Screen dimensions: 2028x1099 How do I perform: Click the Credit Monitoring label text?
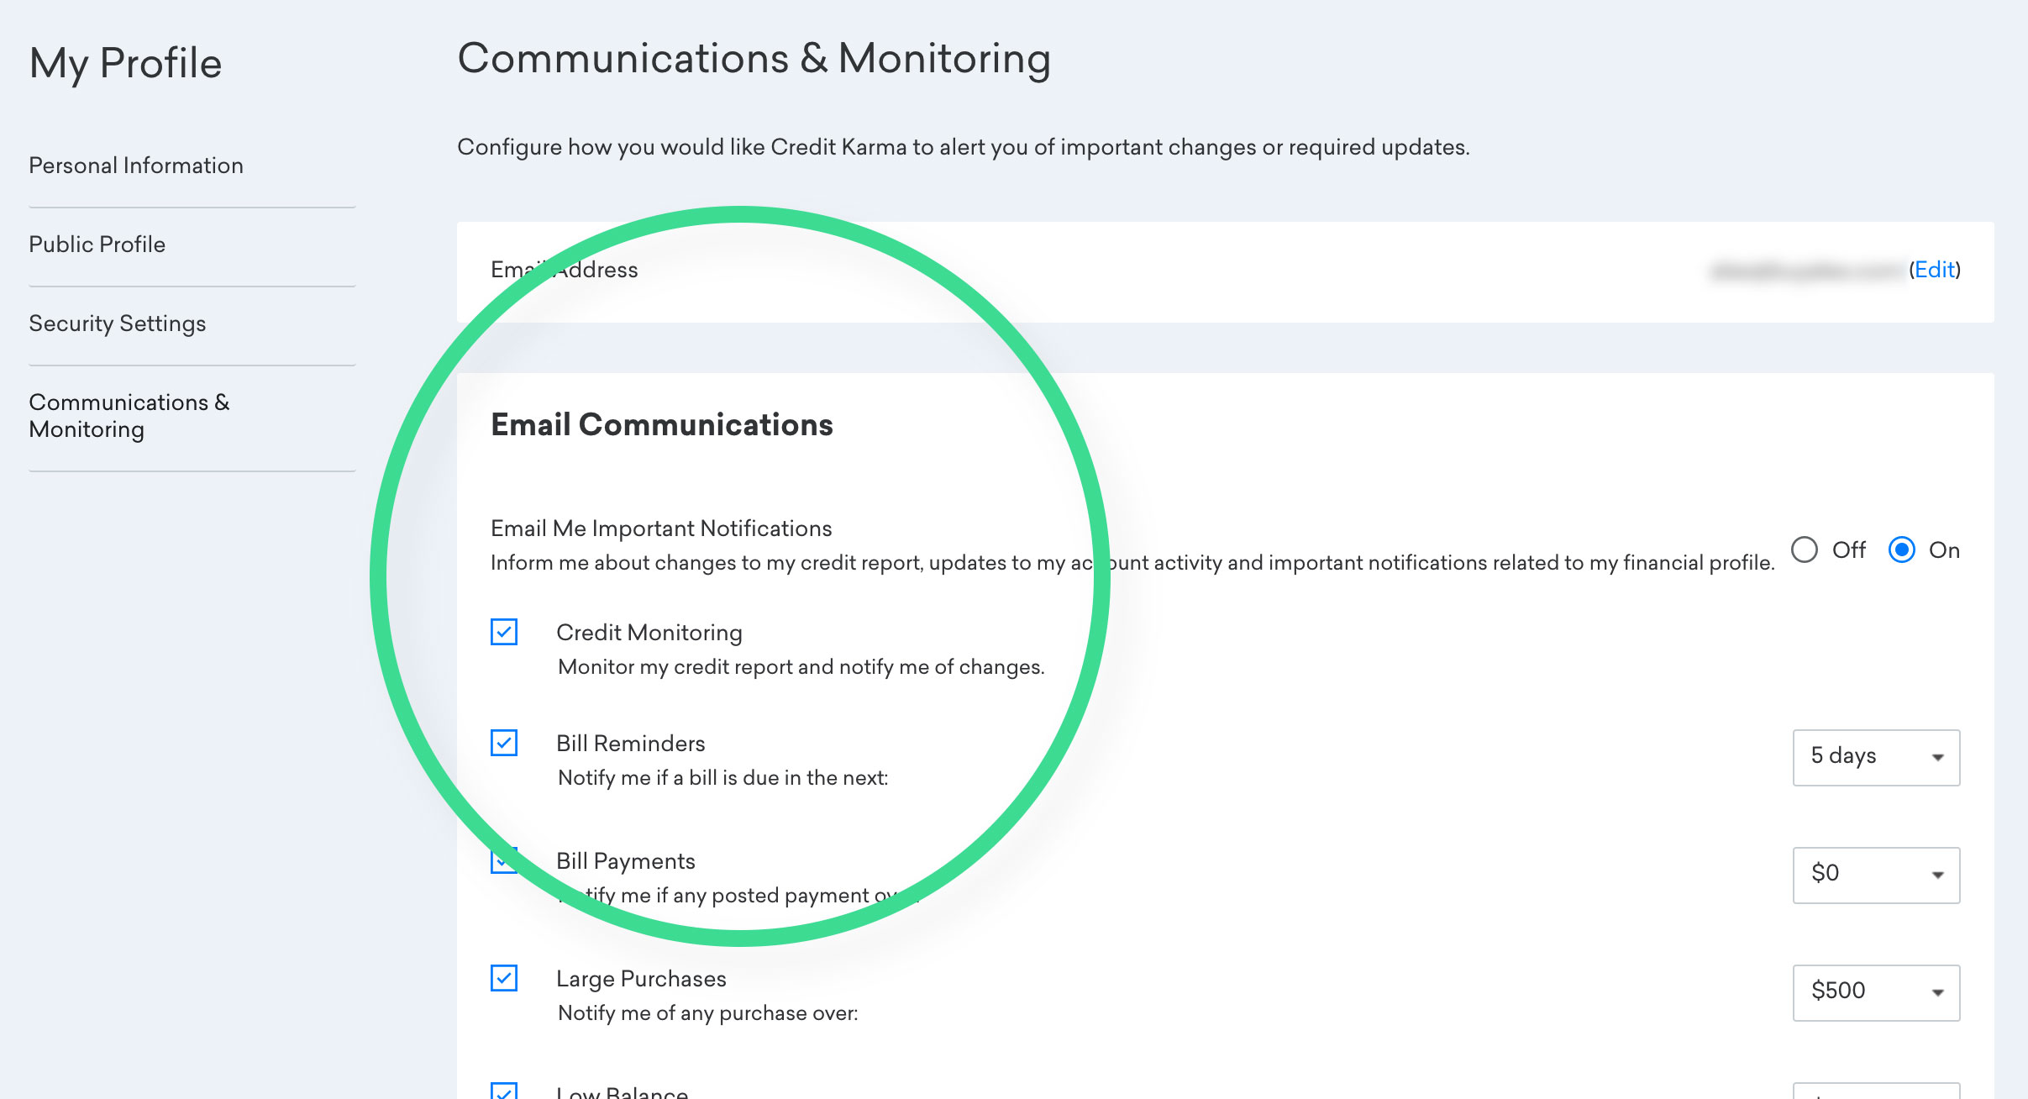tap(649, 633)
